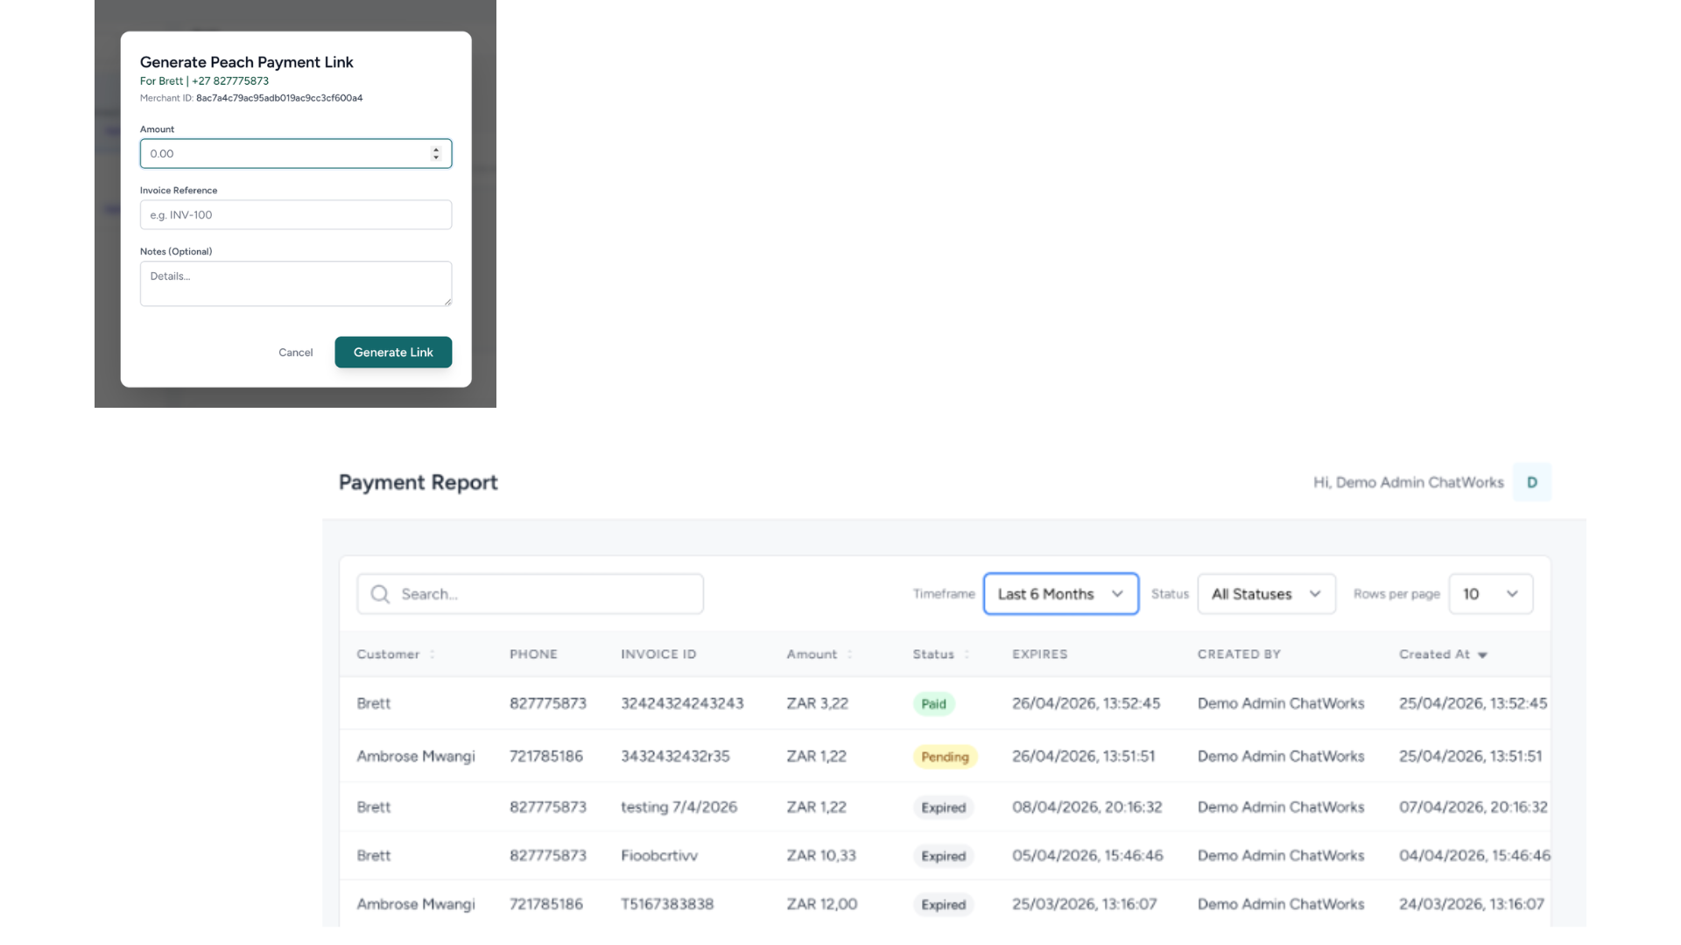Open the Timeframe Last 6 Months dropdown
1681x945 pixels.
click(1060, 594)
